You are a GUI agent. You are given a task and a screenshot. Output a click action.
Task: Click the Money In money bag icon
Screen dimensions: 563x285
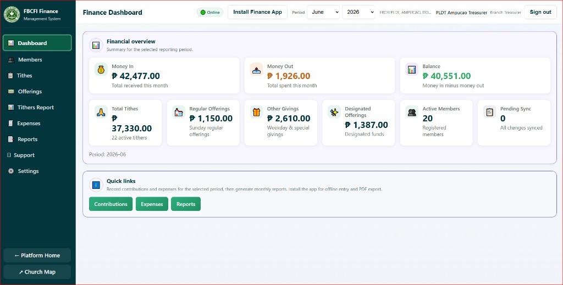pyautogui.click(x=101, y=70)
